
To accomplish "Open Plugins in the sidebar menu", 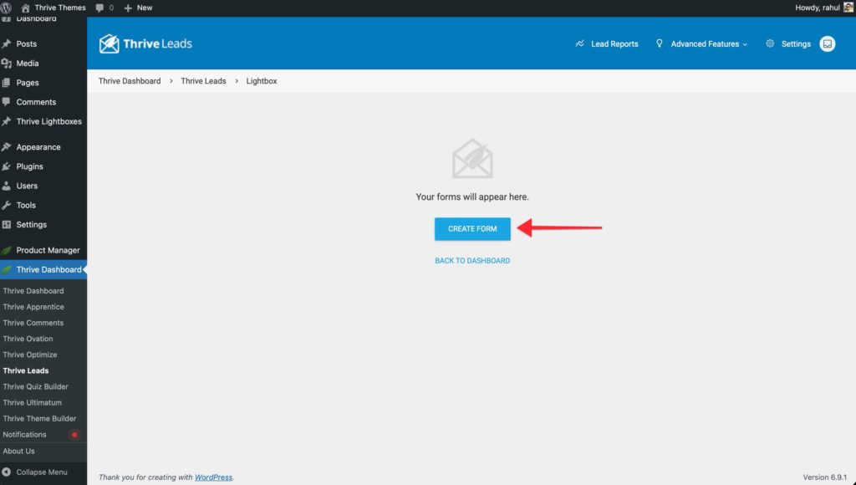I will [x=29, y=166].
